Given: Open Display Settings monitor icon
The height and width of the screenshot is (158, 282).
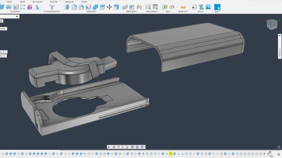Looking at the screenshot, I should 132,147.
